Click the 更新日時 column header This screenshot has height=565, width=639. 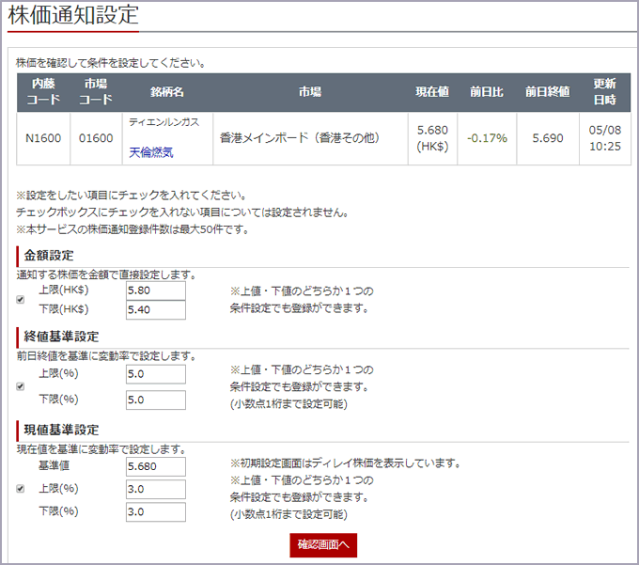pyautogui.click(x=605, y=92)
